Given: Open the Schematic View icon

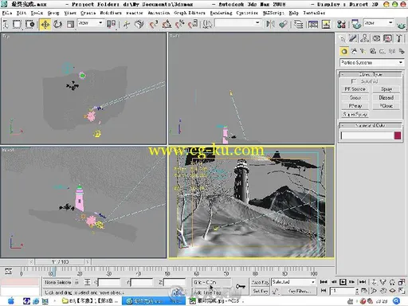Looking at the screenshot, I should (326, 24).
